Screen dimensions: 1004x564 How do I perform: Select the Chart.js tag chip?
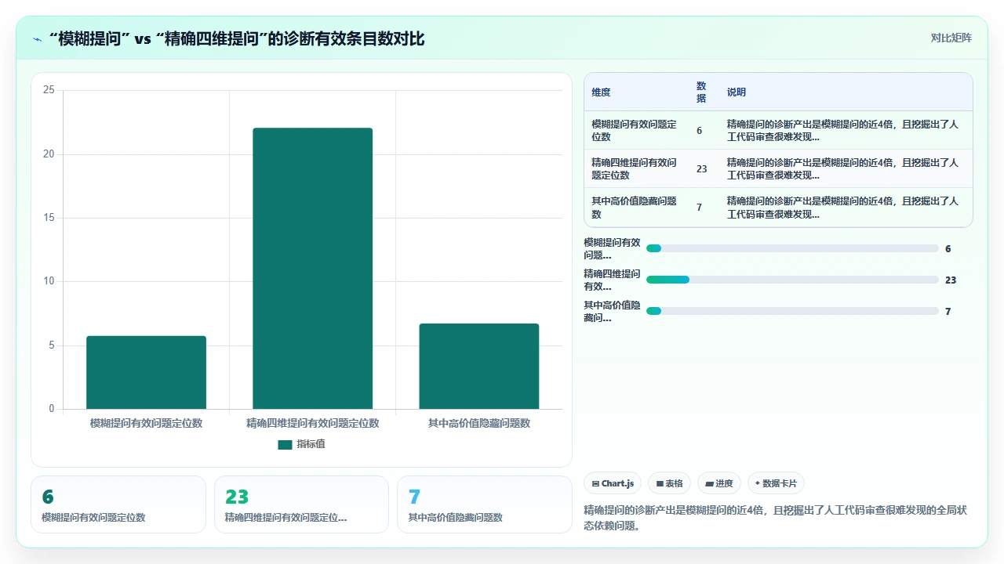[613, 483]
